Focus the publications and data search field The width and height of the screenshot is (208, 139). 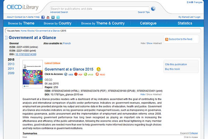click(x=99, y=8)
